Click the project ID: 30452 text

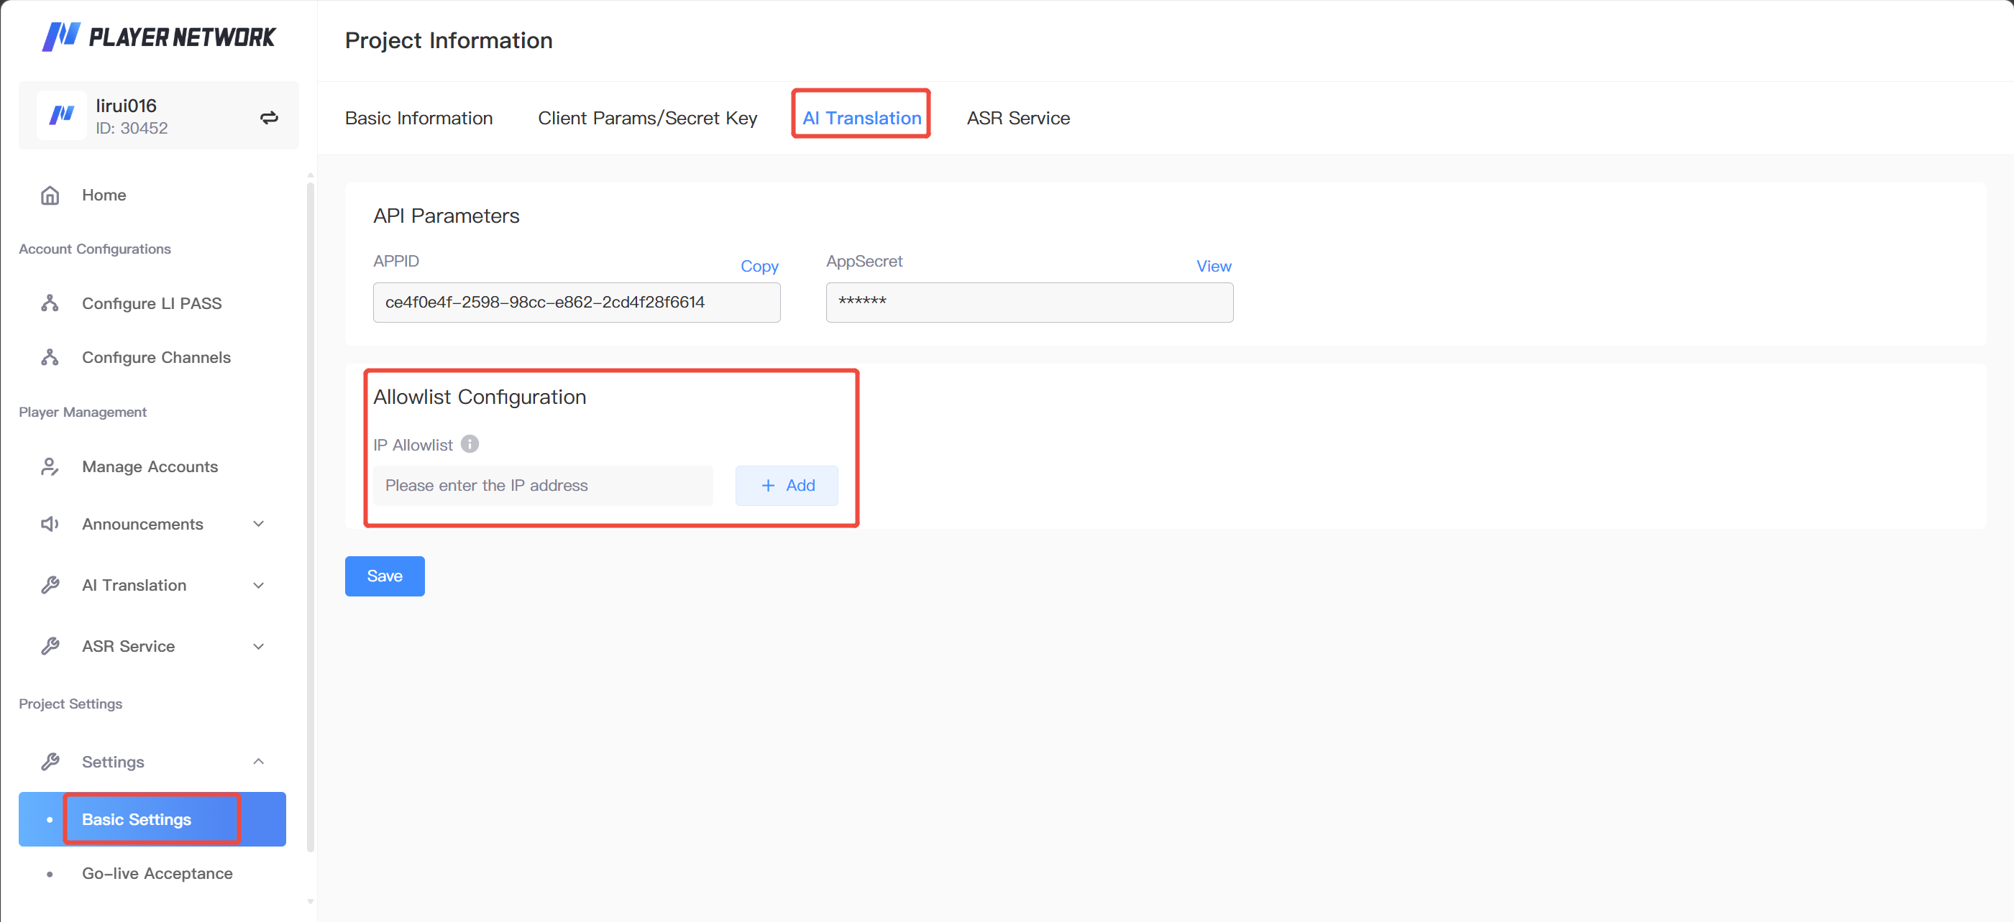[132, 128]
